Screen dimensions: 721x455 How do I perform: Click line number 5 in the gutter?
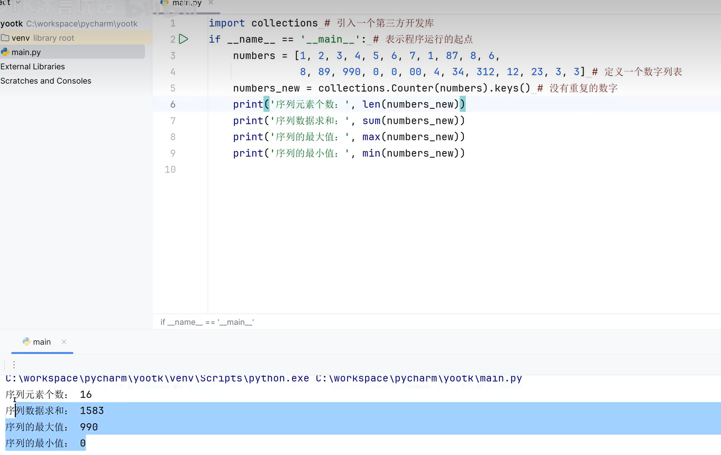(172, 88)
